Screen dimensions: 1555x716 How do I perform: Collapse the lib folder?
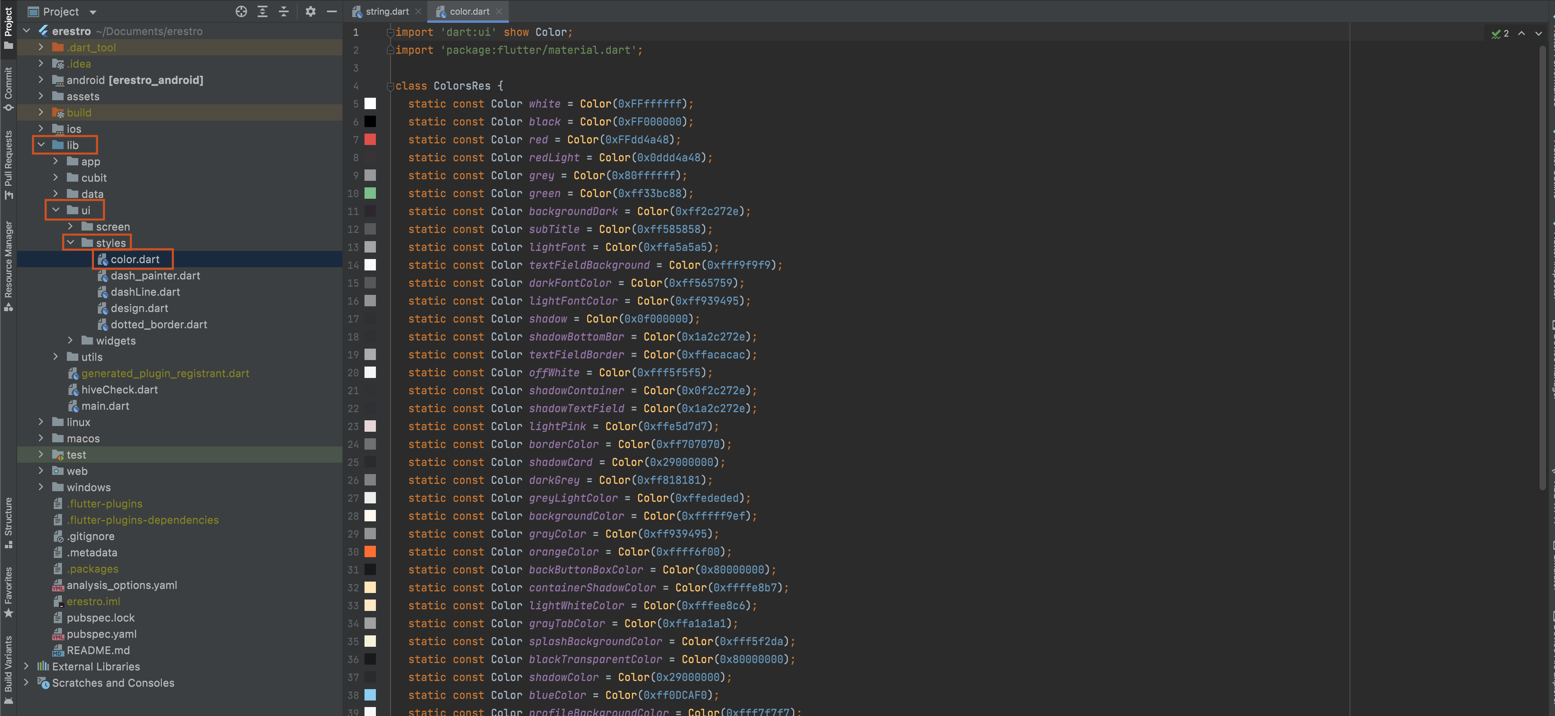(x=41, y=145)
